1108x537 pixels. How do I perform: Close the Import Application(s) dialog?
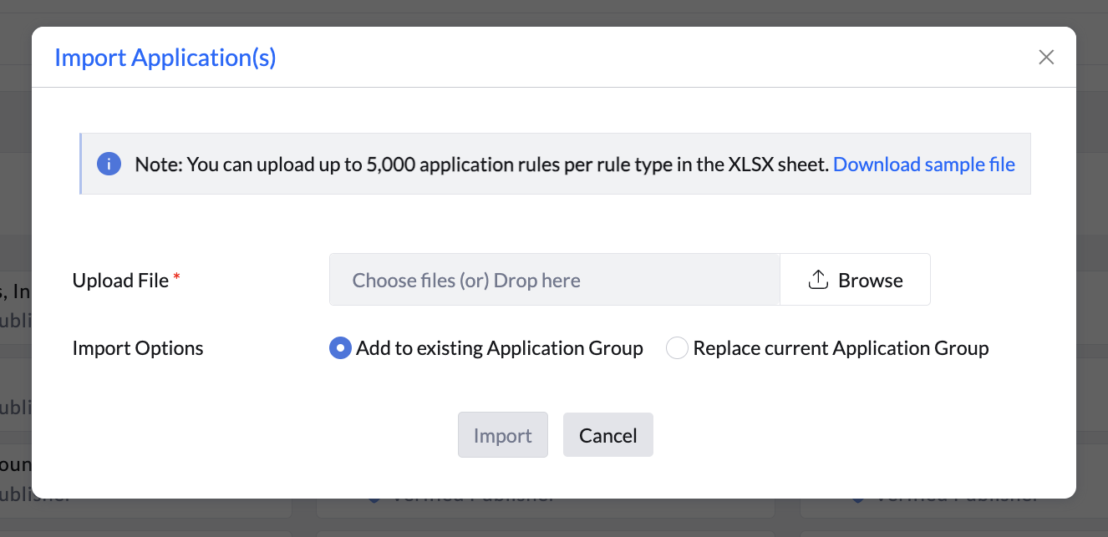pyautogui.click(x=1046, y=58)
